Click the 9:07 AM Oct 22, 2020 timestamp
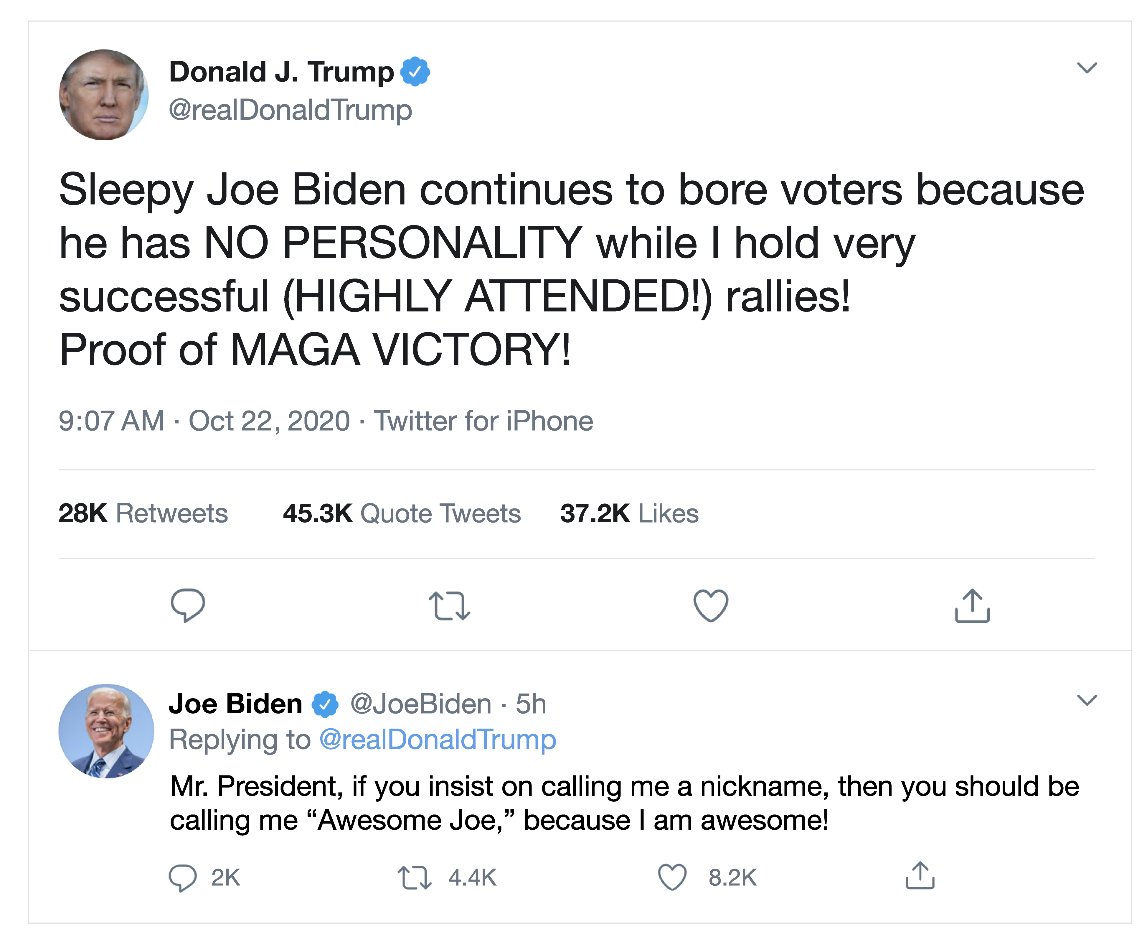 click(204, 421)
